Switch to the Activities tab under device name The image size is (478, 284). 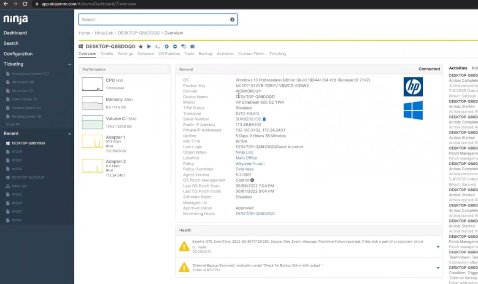click(225, 54)
